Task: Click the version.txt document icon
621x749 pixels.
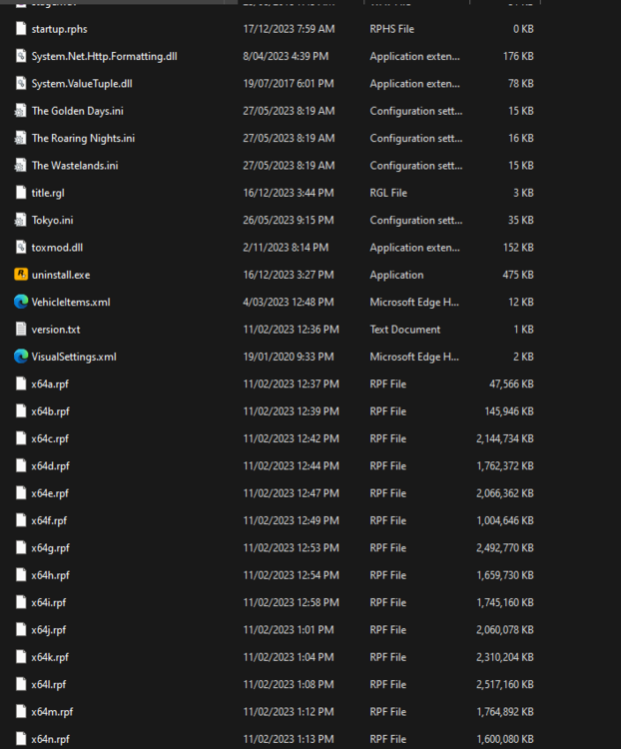Action: 21,330
